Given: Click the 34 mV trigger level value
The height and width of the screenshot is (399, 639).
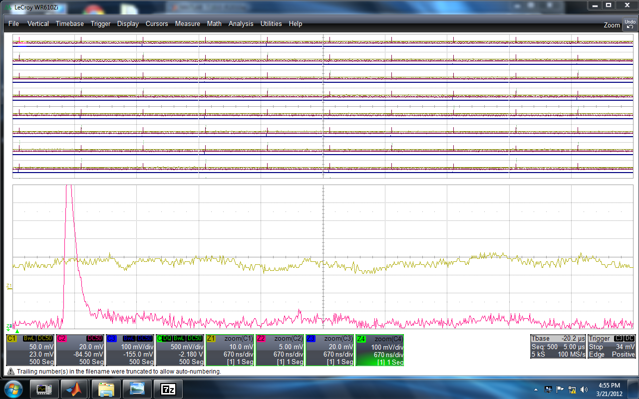Looking at the screenshot, I should (626, 347).
